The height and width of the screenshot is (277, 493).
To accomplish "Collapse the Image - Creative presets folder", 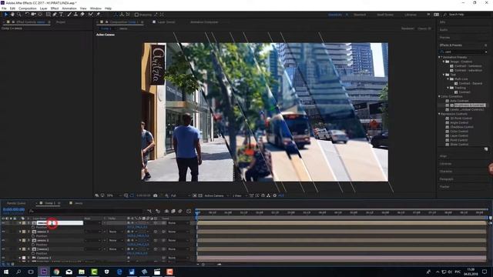I will 444,62.
